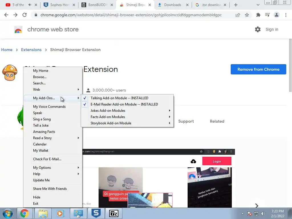292x219 pixels.
Task: Open Windows Media Player in taskbar
Action: pyautogui.click(x=60, y=213)
